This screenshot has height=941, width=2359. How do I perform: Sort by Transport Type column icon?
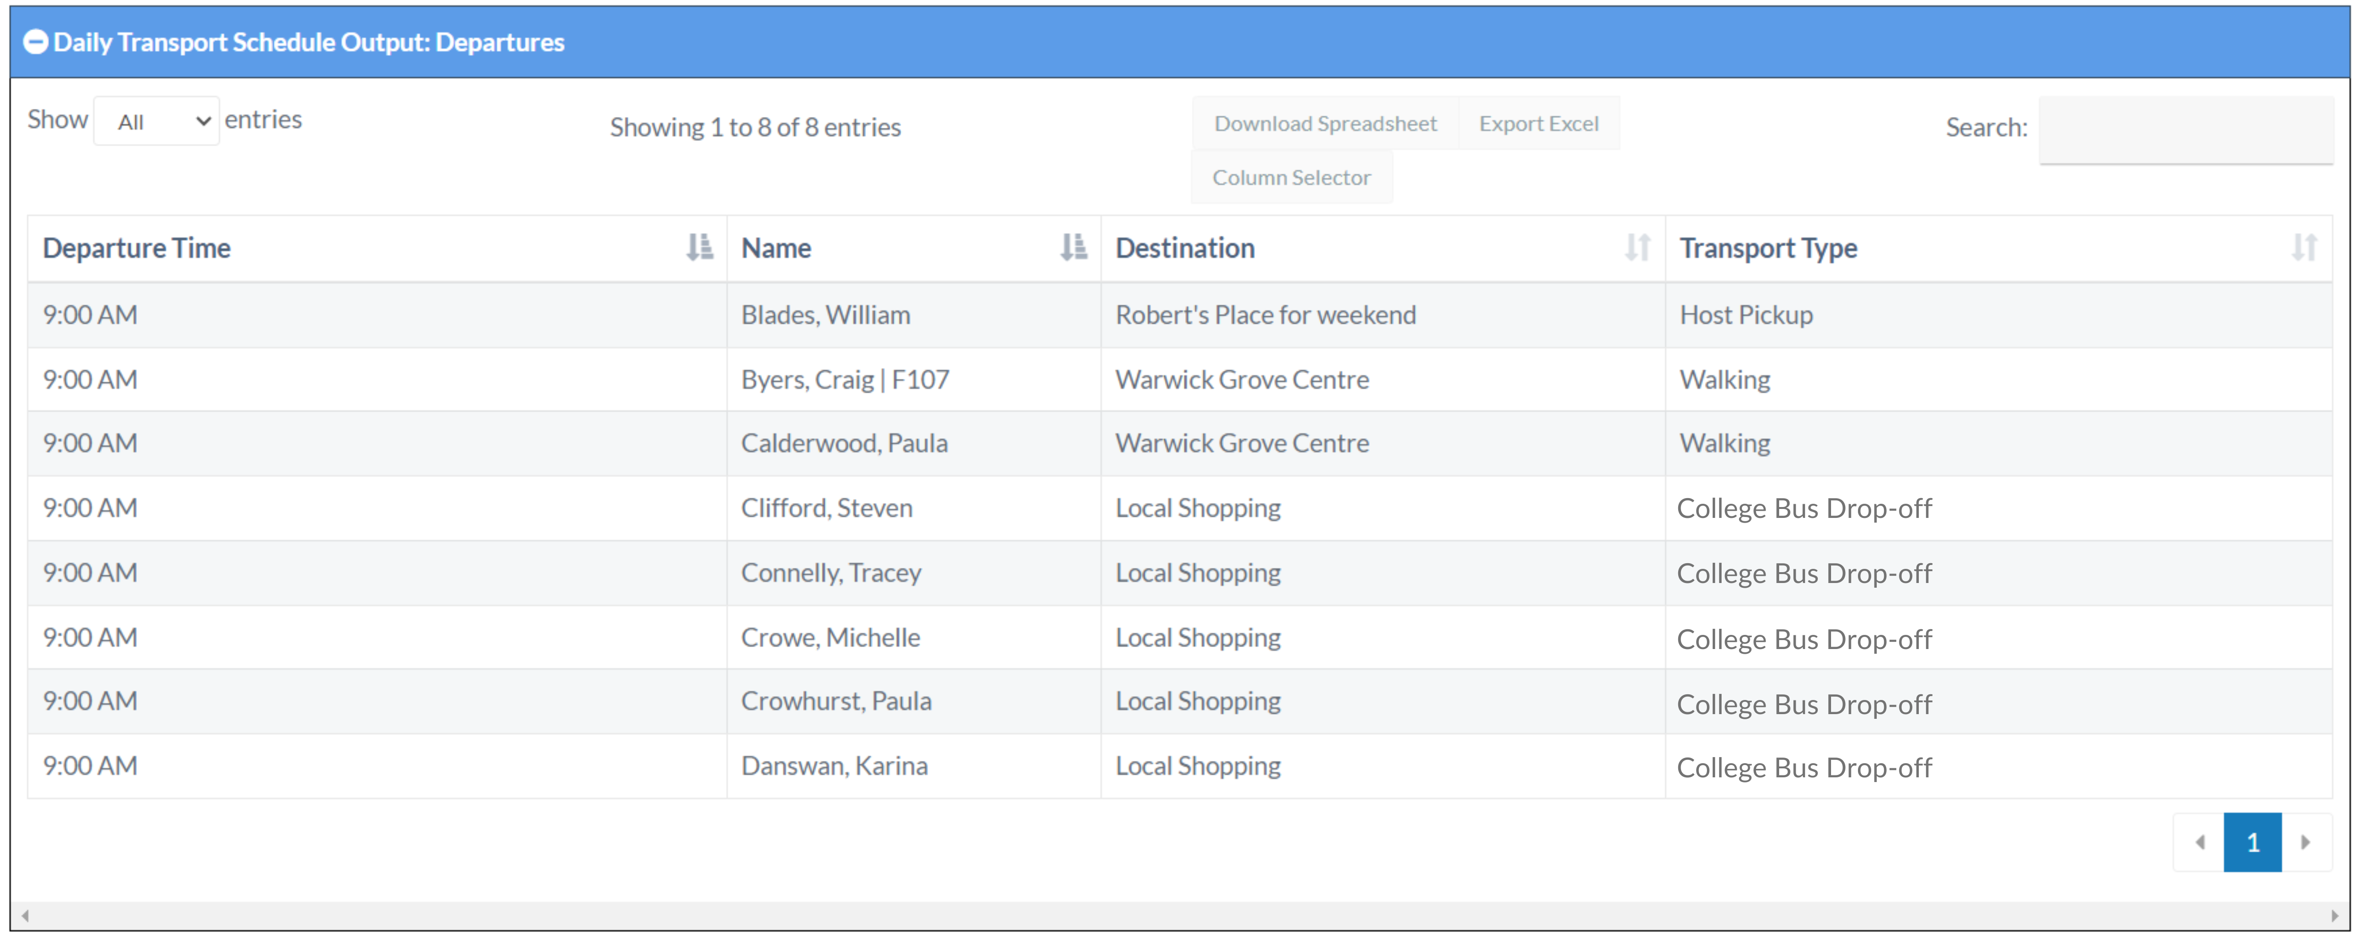point(2303,247)
